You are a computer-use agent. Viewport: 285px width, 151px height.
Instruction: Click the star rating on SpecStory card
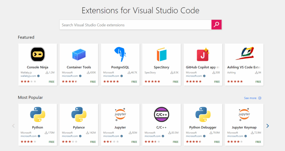coord(152,82)
